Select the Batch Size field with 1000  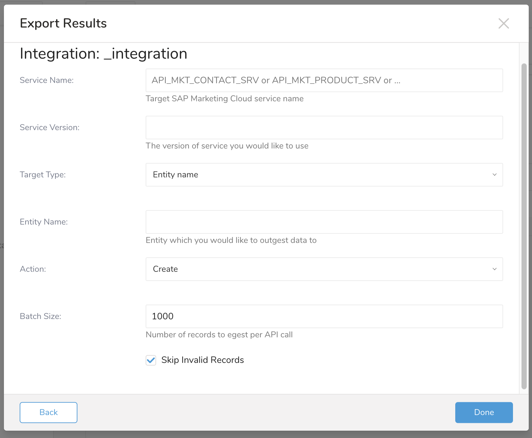coord(324,316)
